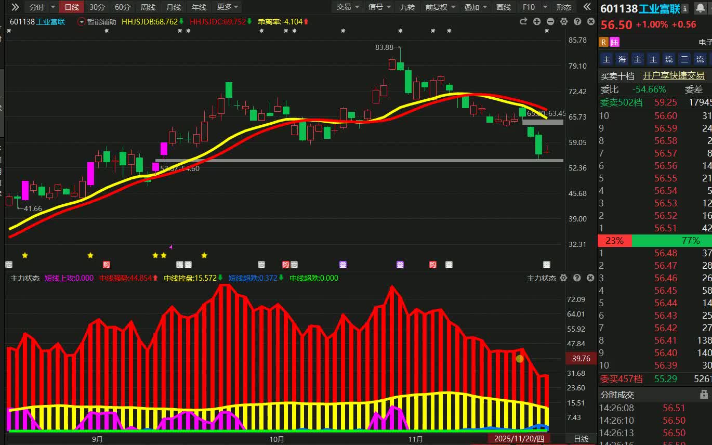Click the share arrow icon above main chart
Image resolution: width=712 pixels, height=445 pixels.
tap(523, 22)
